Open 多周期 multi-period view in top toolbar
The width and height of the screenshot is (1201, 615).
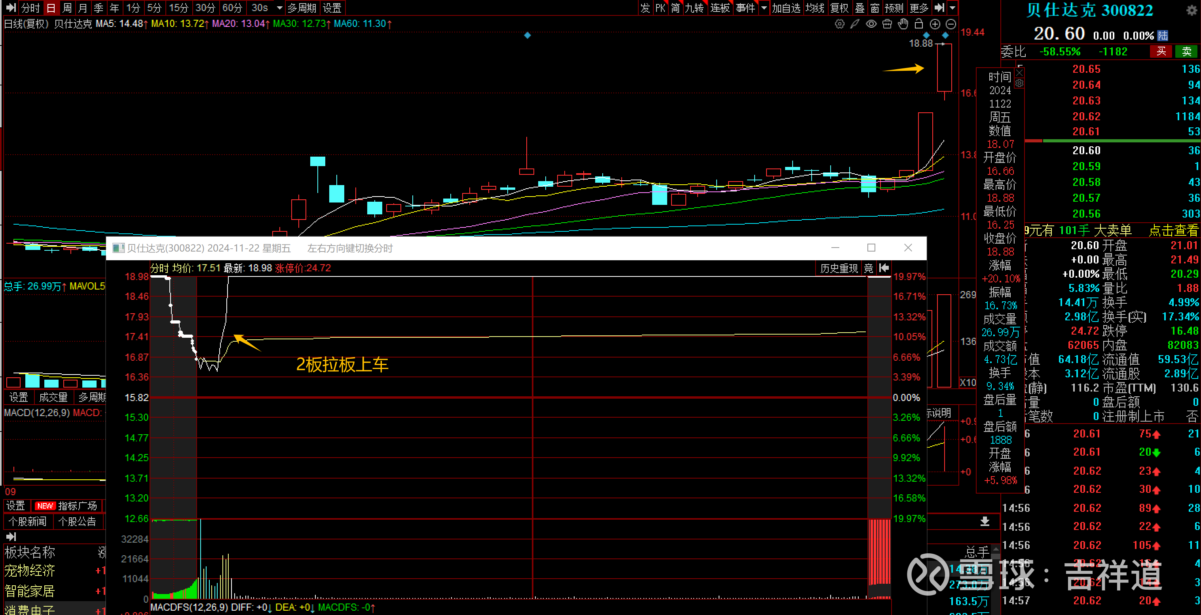[x=302, y=8]
